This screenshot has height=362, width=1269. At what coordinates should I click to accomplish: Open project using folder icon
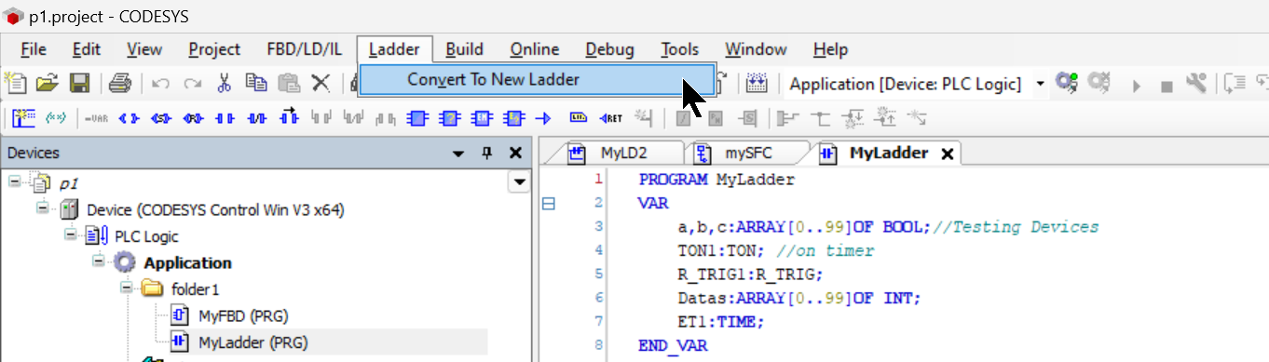click(x=48, y=84)
